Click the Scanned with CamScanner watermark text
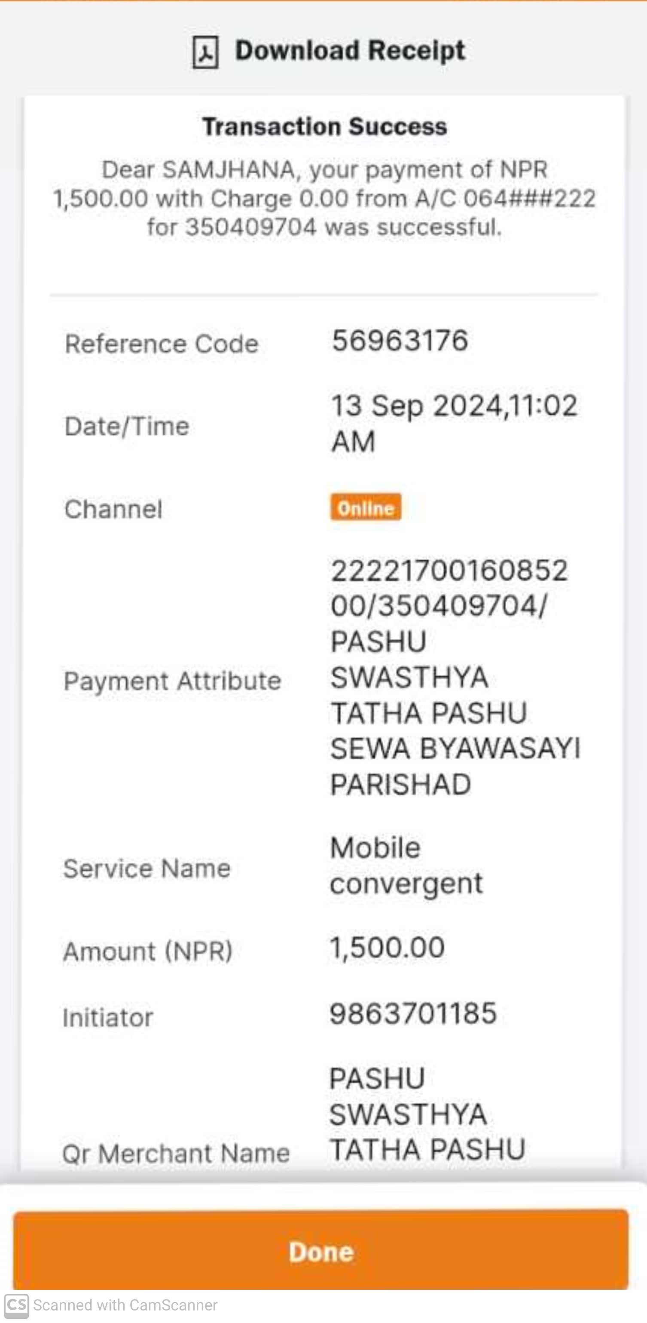 (125, 1305)
